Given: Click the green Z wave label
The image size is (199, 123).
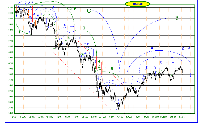Looking at the screenshot, I should pos(99,66).
